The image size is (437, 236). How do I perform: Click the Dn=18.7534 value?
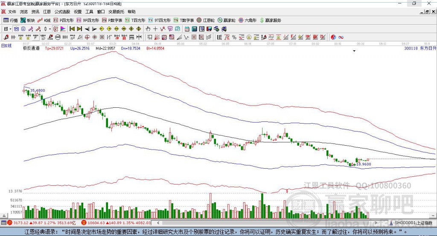(x=131, y=48)
